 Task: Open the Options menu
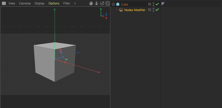pyautogui.click(x=54, y=3)
